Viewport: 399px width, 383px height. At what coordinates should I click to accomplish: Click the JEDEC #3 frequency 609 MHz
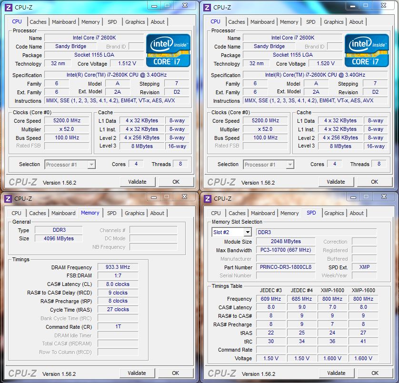[271, 299]
